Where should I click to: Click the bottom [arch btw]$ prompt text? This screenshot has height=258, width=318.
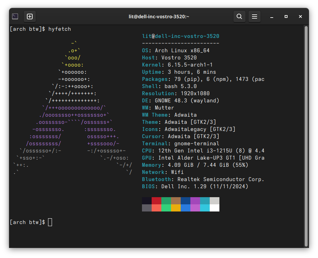pos(27,222)
